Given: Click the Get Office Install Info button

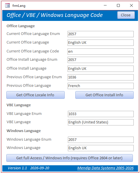Looking at the screenshot, I should 104,95.
